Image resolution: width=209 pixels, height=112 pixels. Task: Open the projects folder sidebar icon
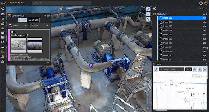point(3,14)
